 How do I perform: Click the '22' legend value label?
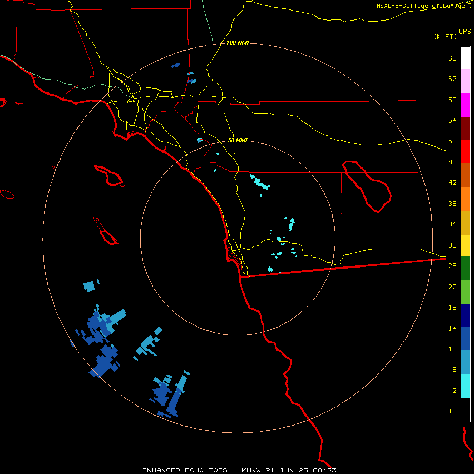pyautogui.click(x=452, y=287)
